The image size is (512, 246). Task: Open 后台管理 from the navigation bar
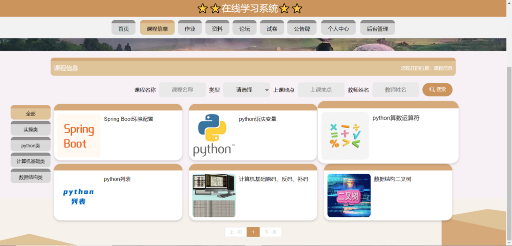(377, 29)
